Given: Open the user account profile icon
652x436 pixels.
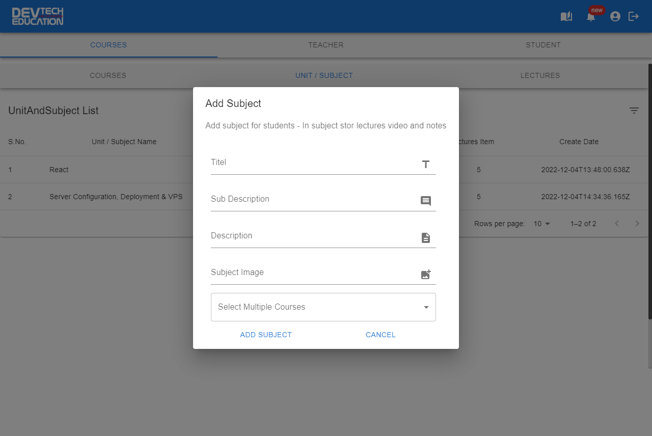Looking at the screenshot, I should pyautogui.click(x=615, y=16).
